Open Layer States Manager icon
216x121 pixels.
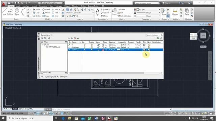pyautogui.click(x=49, y=38)
